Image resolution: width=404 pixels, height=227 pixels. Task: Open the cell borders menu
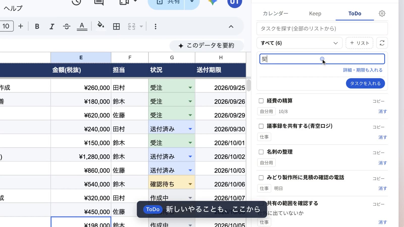tap(116, 26)
